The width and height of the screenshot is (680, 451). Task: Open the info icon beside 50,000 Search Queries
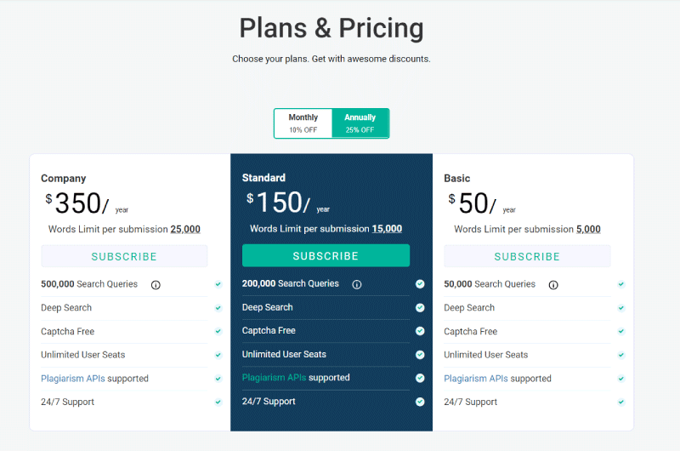coord(553,285)
